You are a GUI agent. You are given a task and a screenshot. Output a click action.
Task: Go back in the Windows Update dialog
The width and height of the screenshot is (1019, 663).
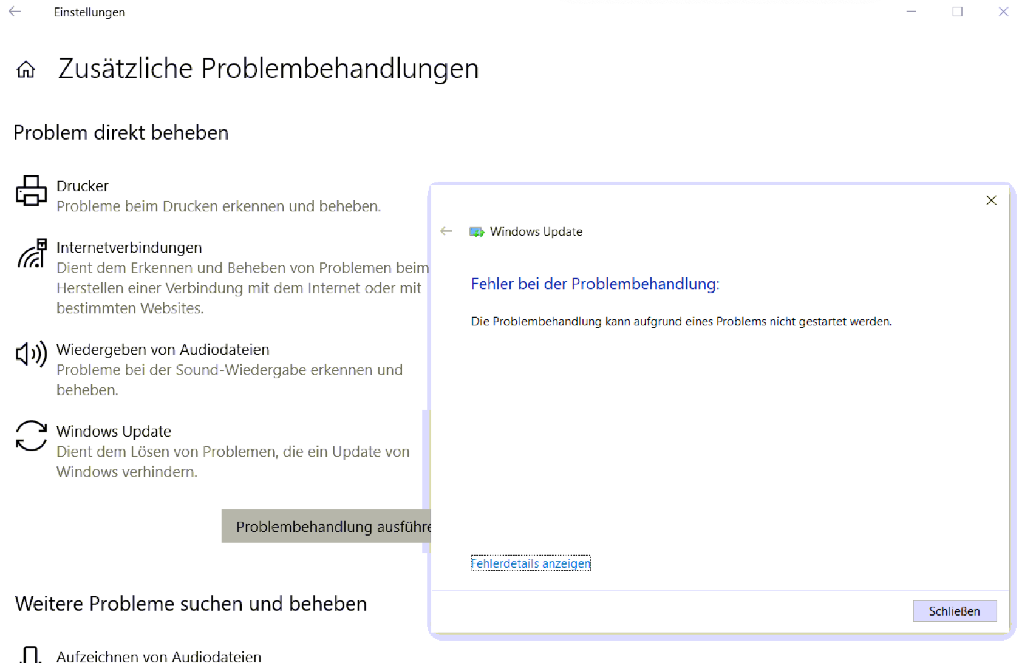point(446,231)
